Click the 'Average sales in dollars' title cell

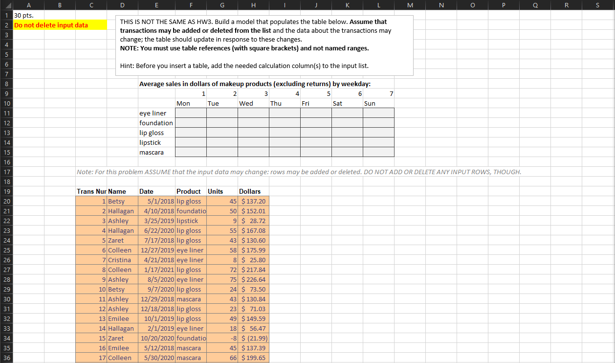point(255,84)
